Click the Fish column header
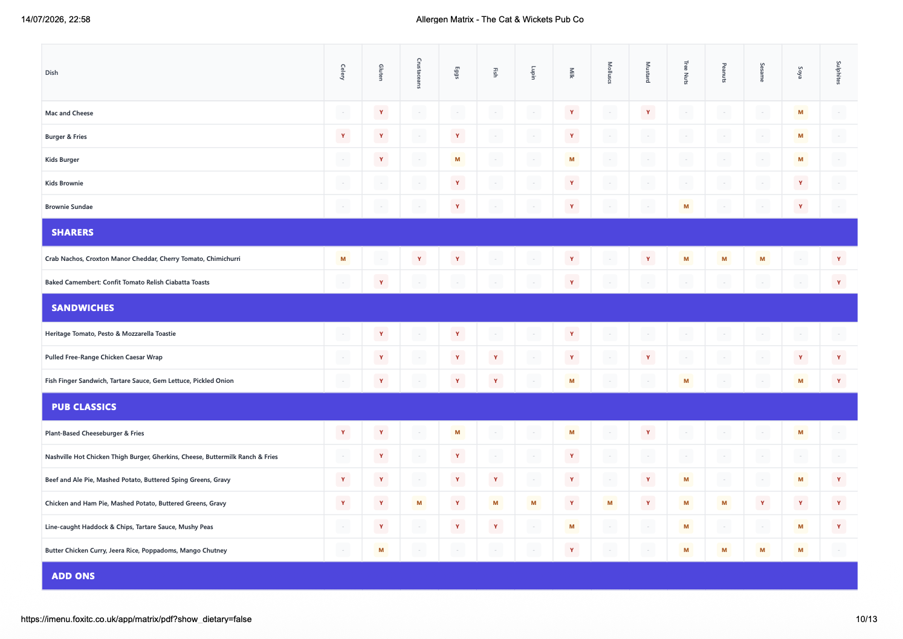 point(495,72)
